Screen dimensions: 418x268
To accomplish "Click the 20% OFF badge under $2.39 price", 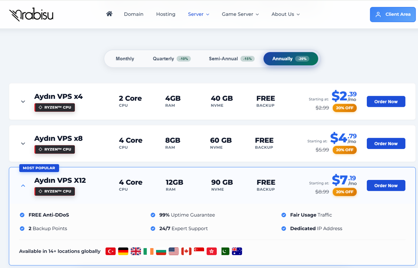I will (345, 108).
